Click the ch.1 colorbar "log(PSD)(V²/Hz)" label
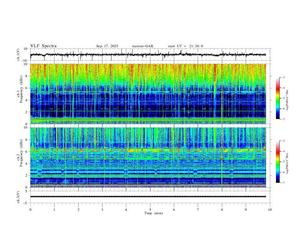 tap(287, 100)
